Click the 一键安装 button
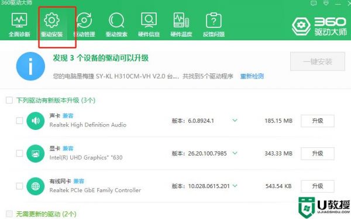This screenshot has height=219, width=351. click(x=318, y=62)
